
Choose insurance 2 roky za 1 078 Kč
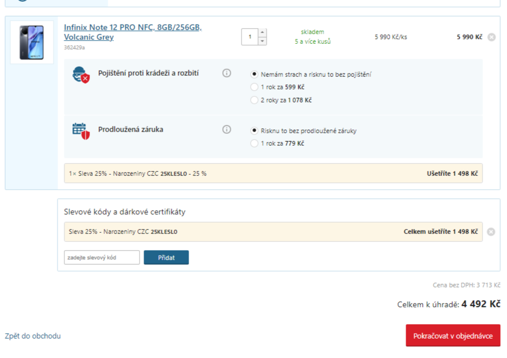tap(254, 100)
